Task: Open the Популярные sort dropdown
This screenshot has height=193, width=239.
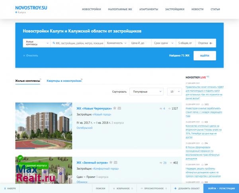Action: tap(147, 91)
